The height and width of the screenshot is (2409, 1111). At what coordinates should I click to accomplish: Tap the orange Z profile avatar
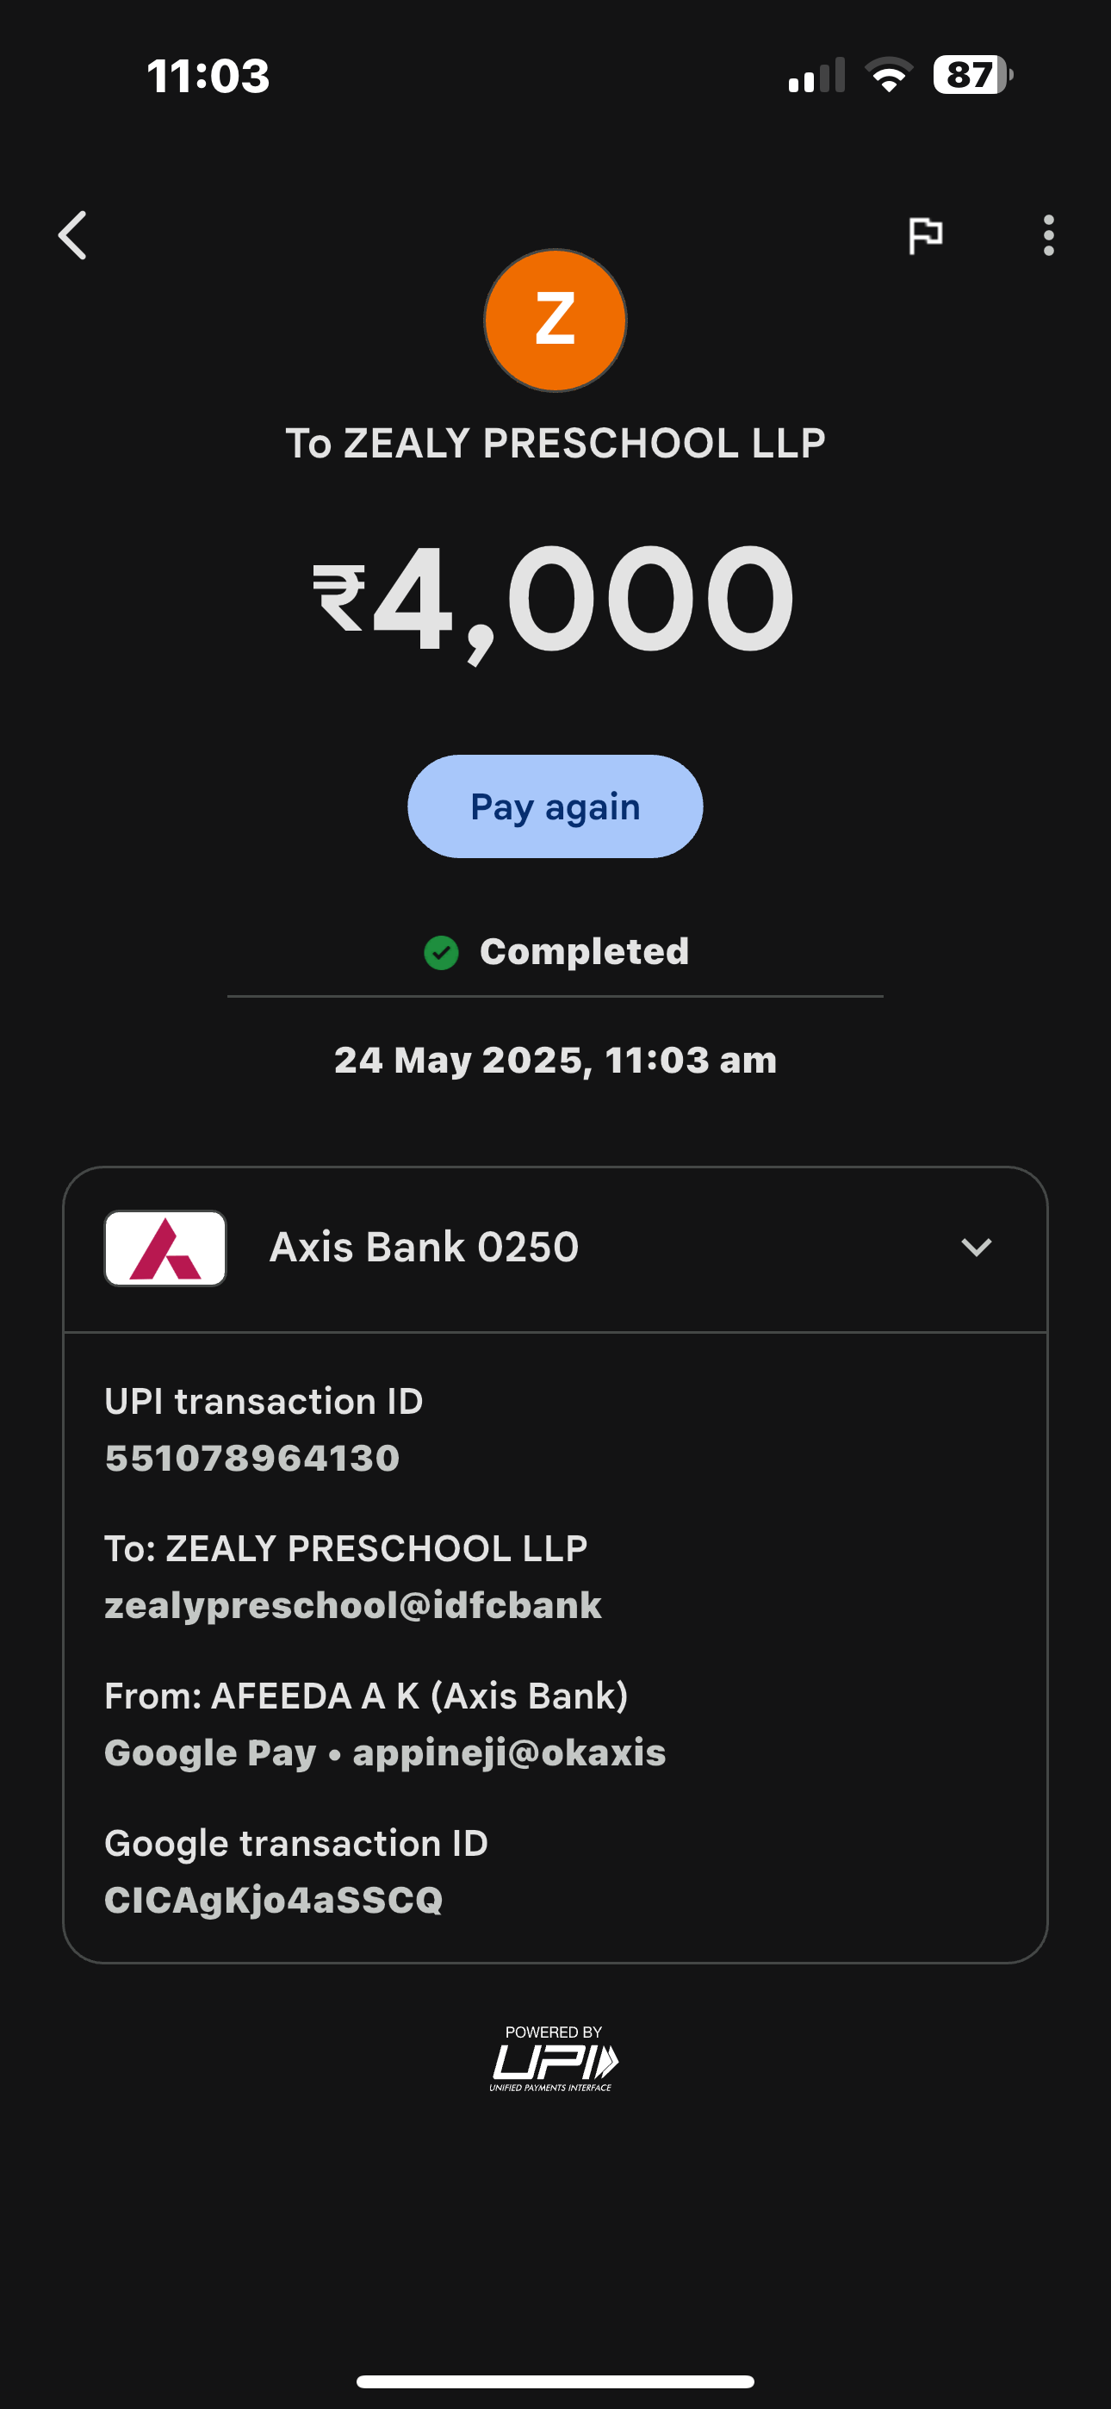click(555, 320)
